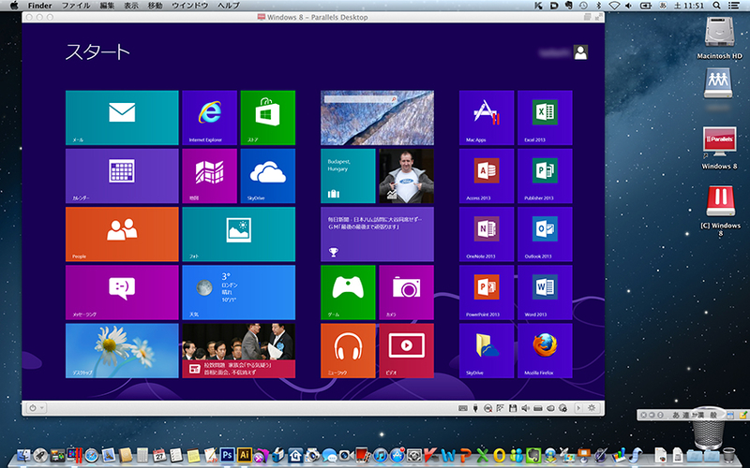
Task: Launch Photoshop from the Dock
Action: [x=227, y=455]
